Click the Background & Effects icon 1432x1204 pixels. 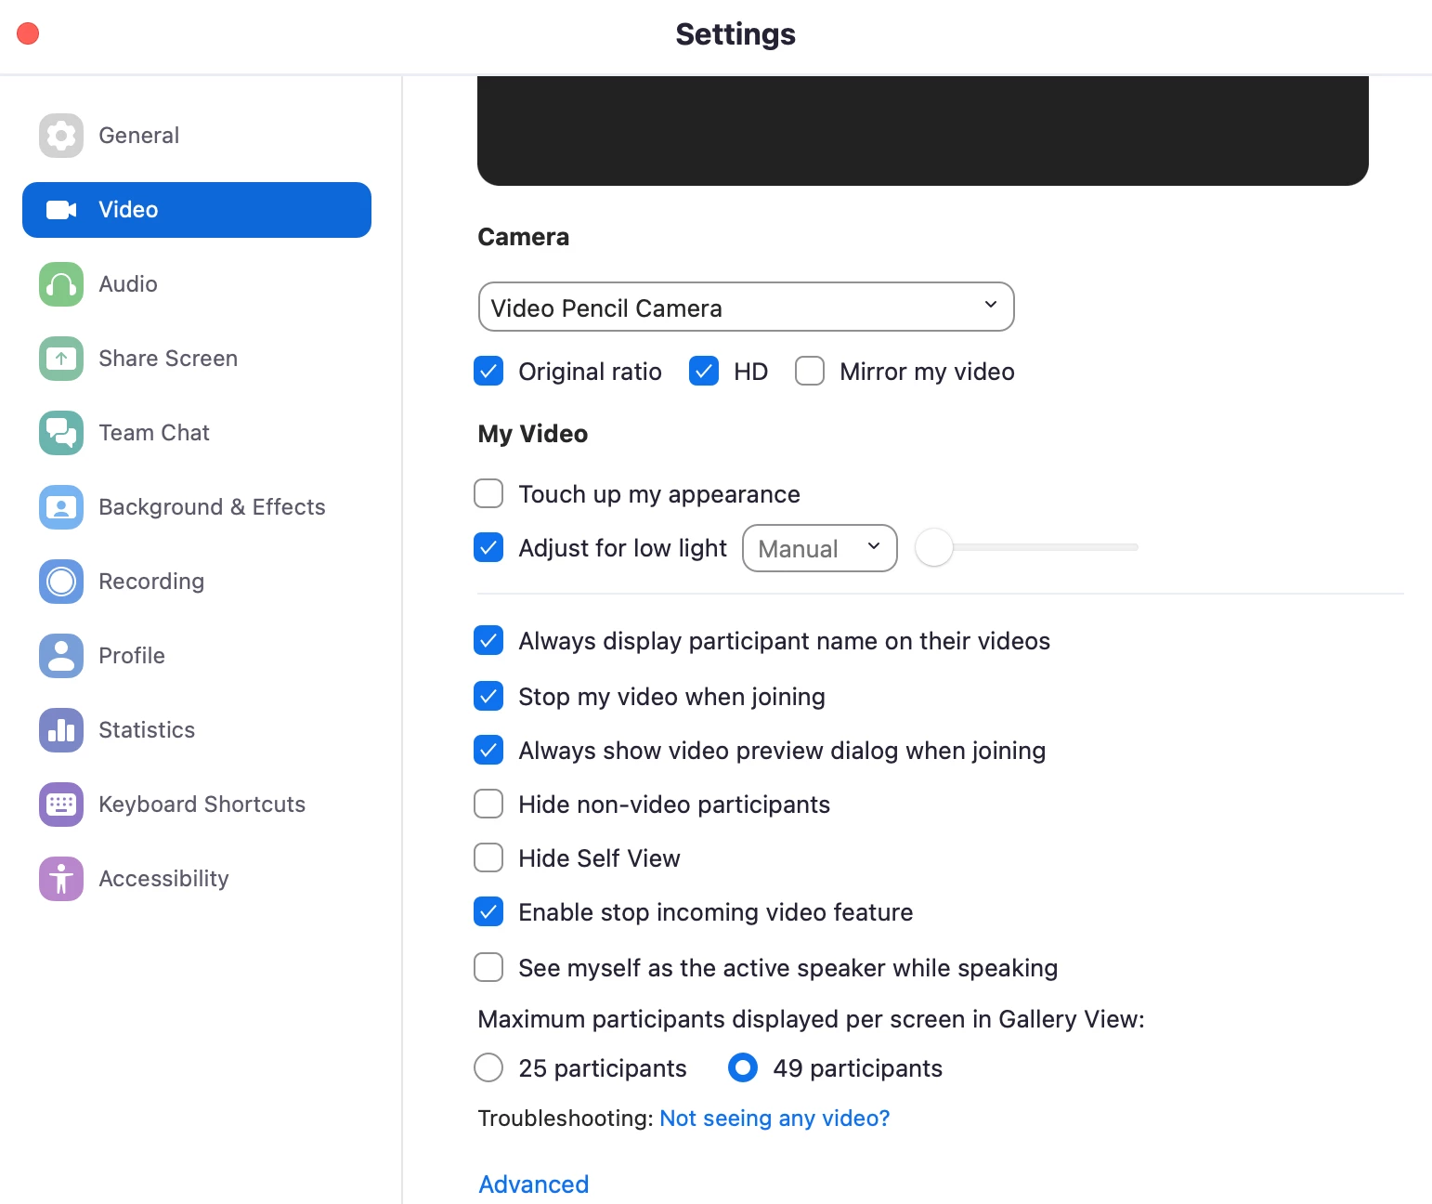[61, 507]
